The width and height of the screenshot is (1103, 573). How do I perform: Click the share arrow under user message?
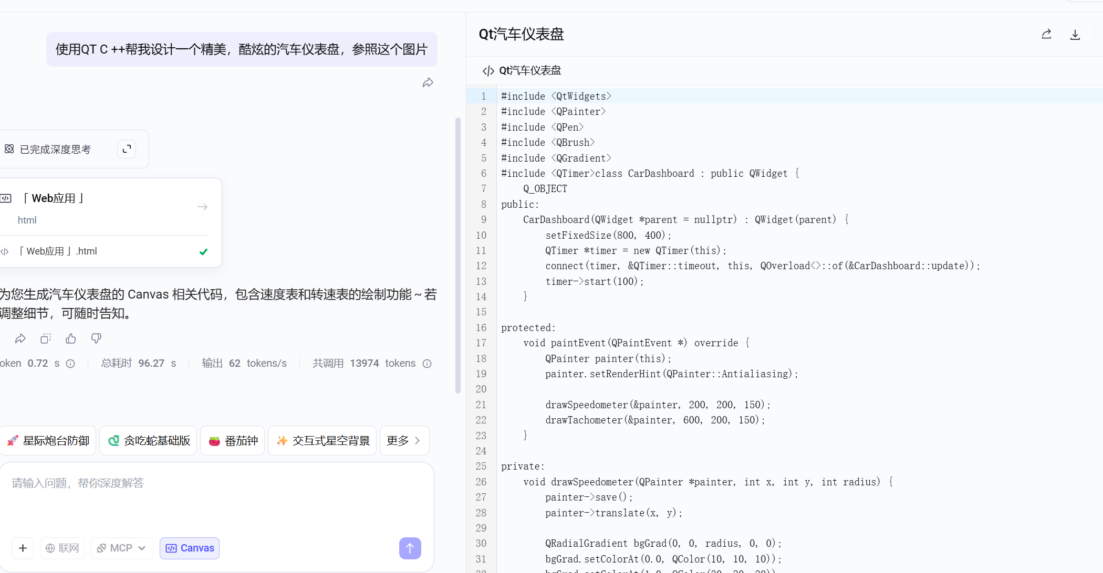(428, 83)
